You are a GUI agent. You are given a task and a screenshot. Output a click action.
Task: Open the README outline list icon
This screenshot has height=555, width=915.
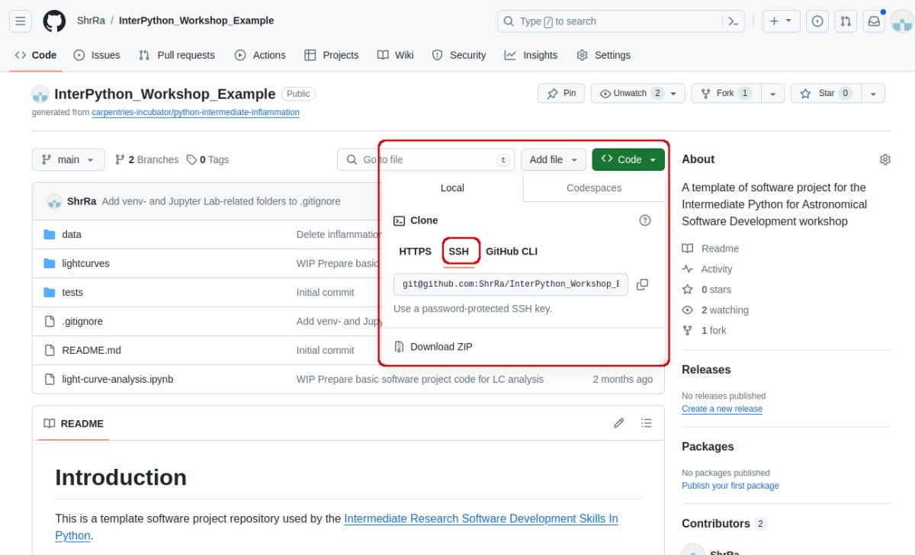(647, 423)
